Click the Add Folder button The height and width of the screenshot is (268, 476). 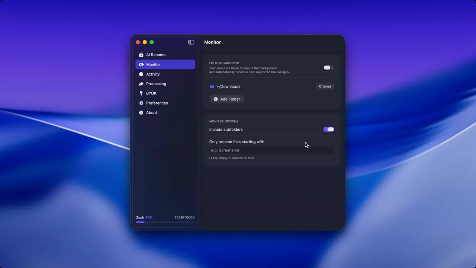click(x=227, y=99)
